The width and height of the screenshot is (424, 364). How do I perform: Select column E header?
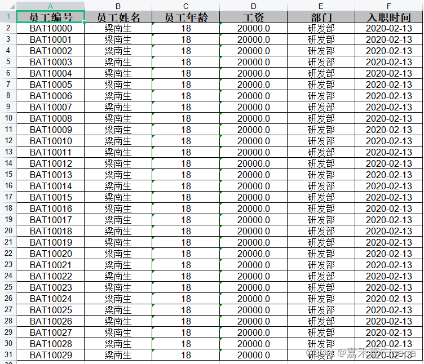[321, 6]
